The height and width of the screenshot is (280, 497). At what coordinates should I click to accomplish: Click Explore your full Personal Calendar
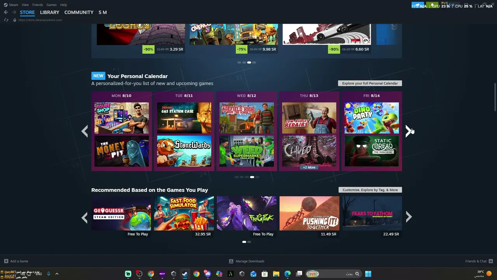370,83
